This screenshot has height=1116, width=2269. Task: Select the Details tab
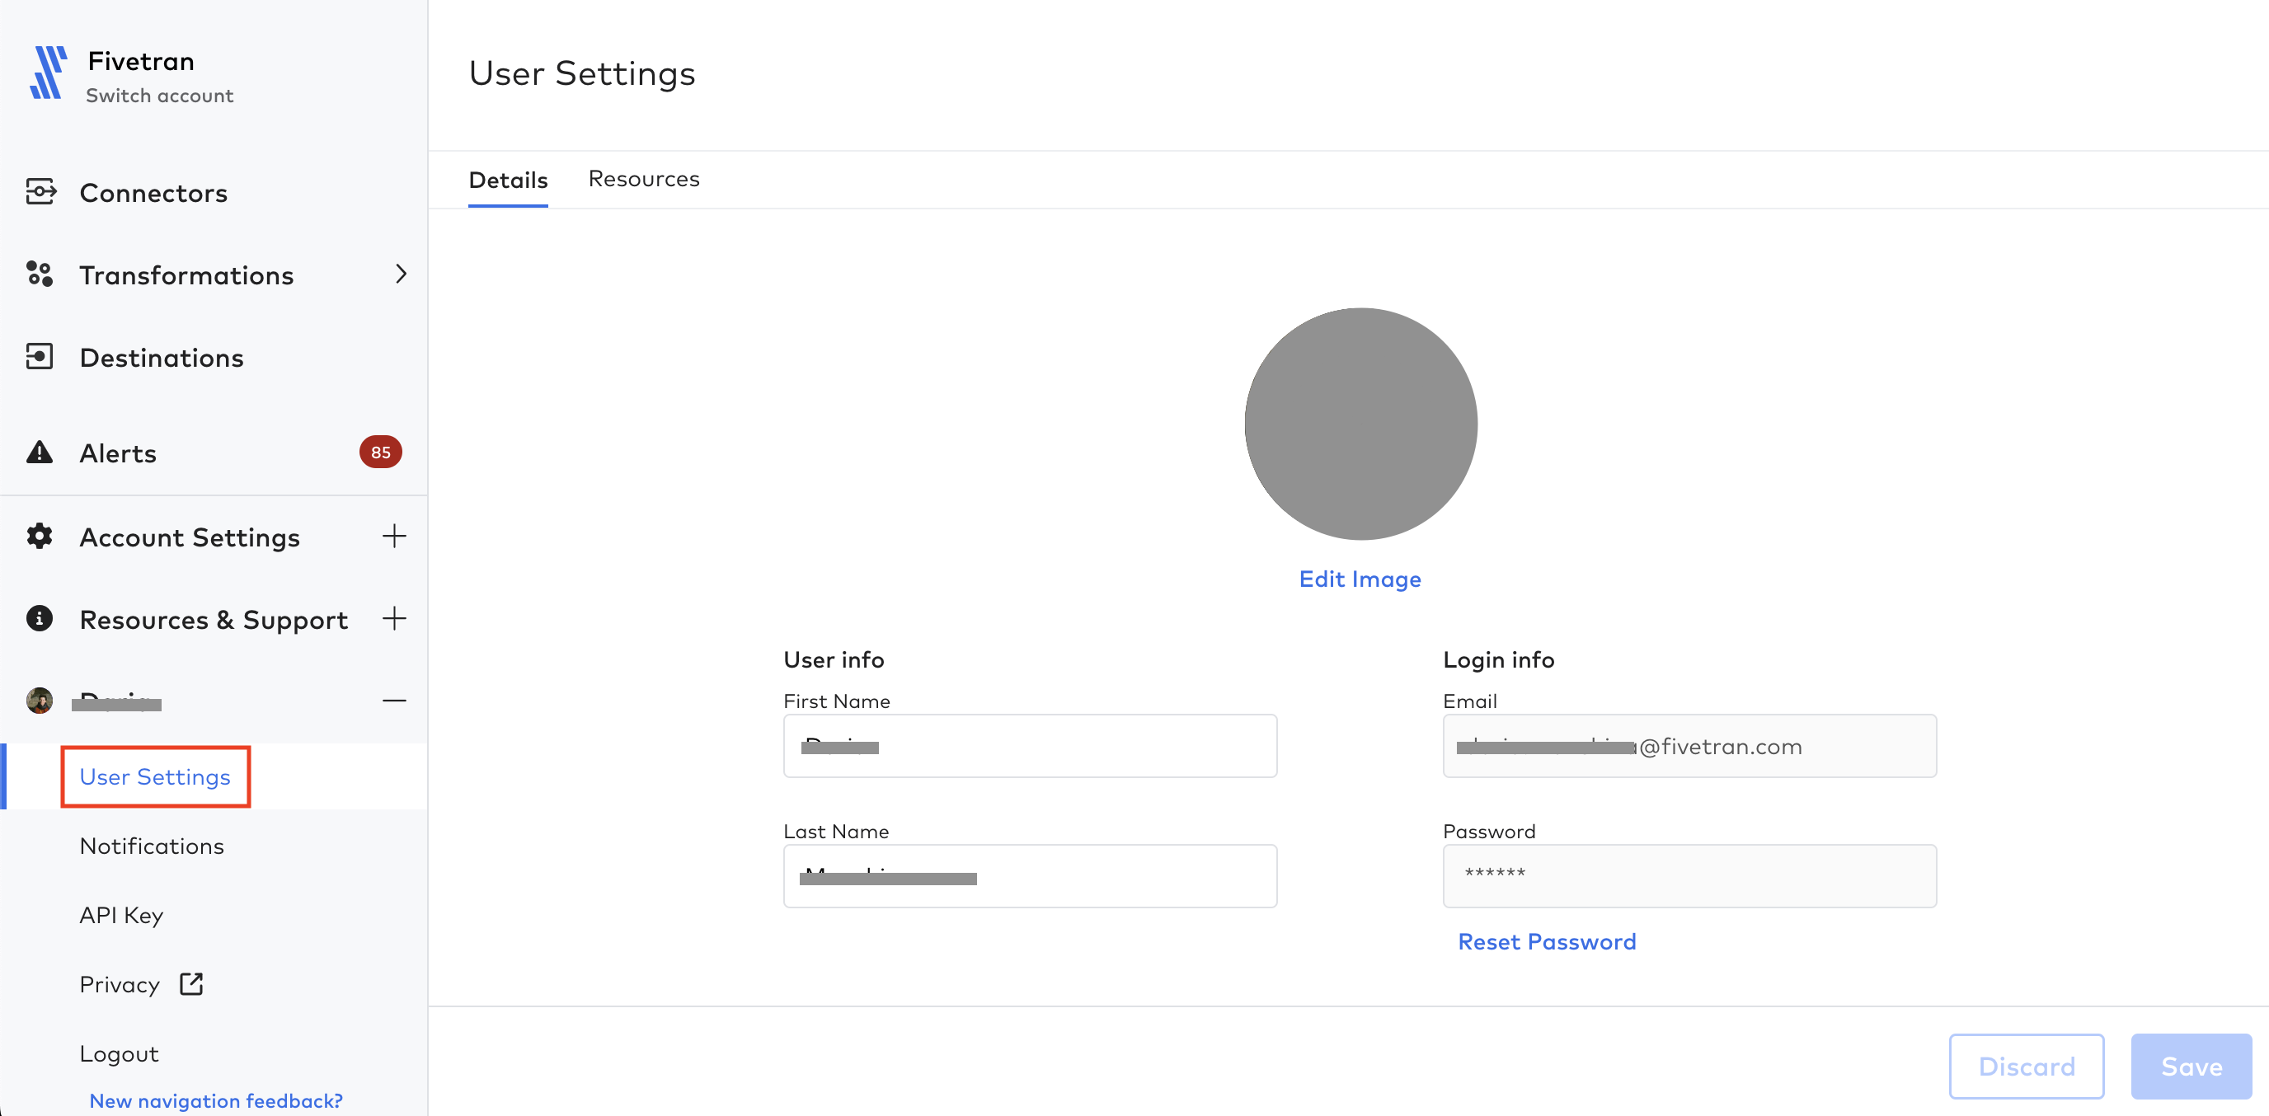[x=508, y=178]
